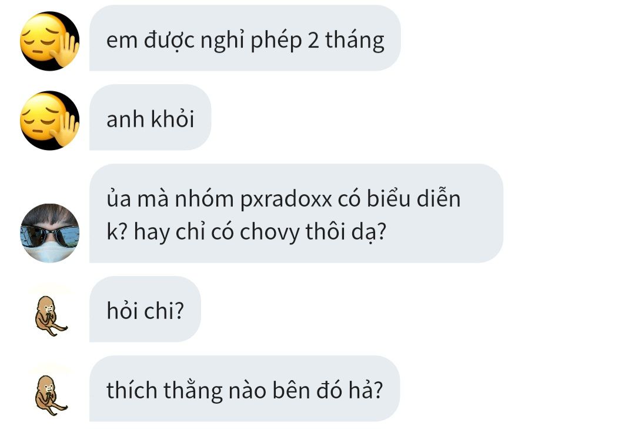Select the "em được nghỉ phép 2 tháng" bubble
The image size is (635, 429).
pyautogui.click(x=245, y=38)
